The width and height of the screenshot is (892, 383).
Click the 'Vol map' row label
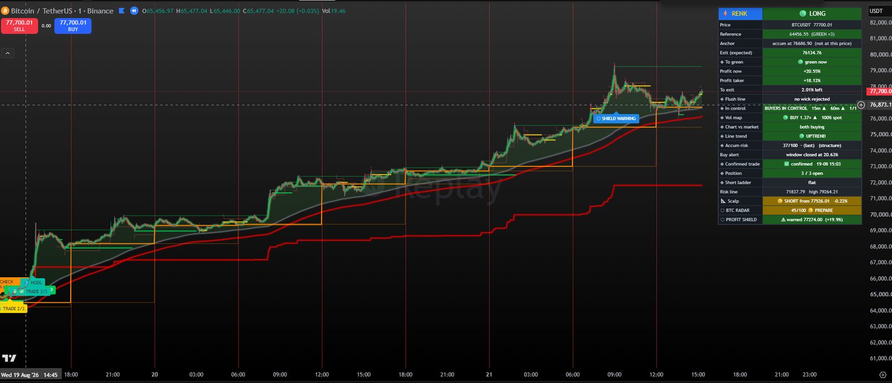click(x=740, y=117)
